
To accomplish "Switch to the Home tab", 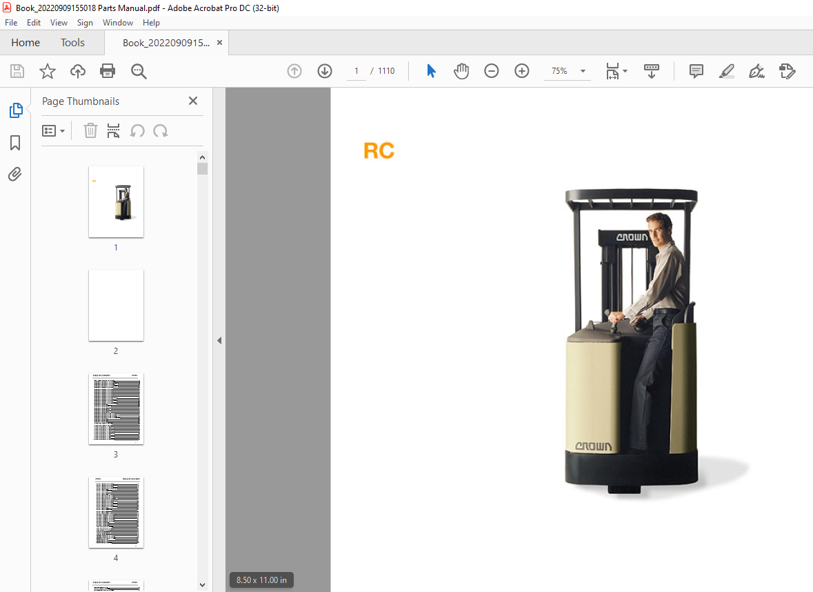I will pyautogui.click(x=26, y=43).
